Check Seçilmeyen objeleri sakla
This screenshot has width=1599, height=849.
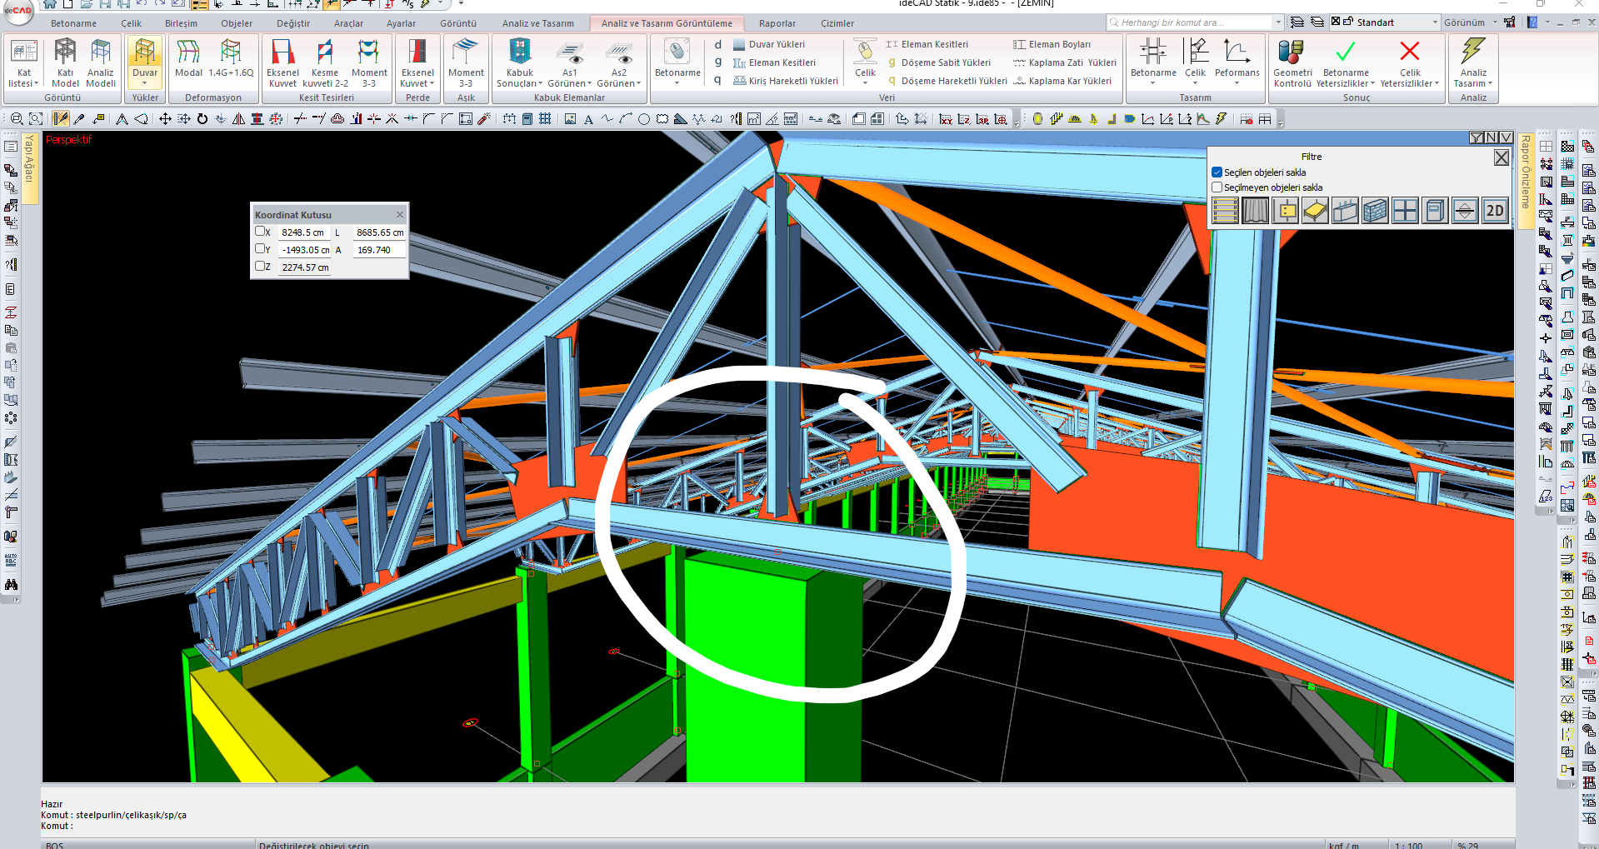pos(1217,187)
